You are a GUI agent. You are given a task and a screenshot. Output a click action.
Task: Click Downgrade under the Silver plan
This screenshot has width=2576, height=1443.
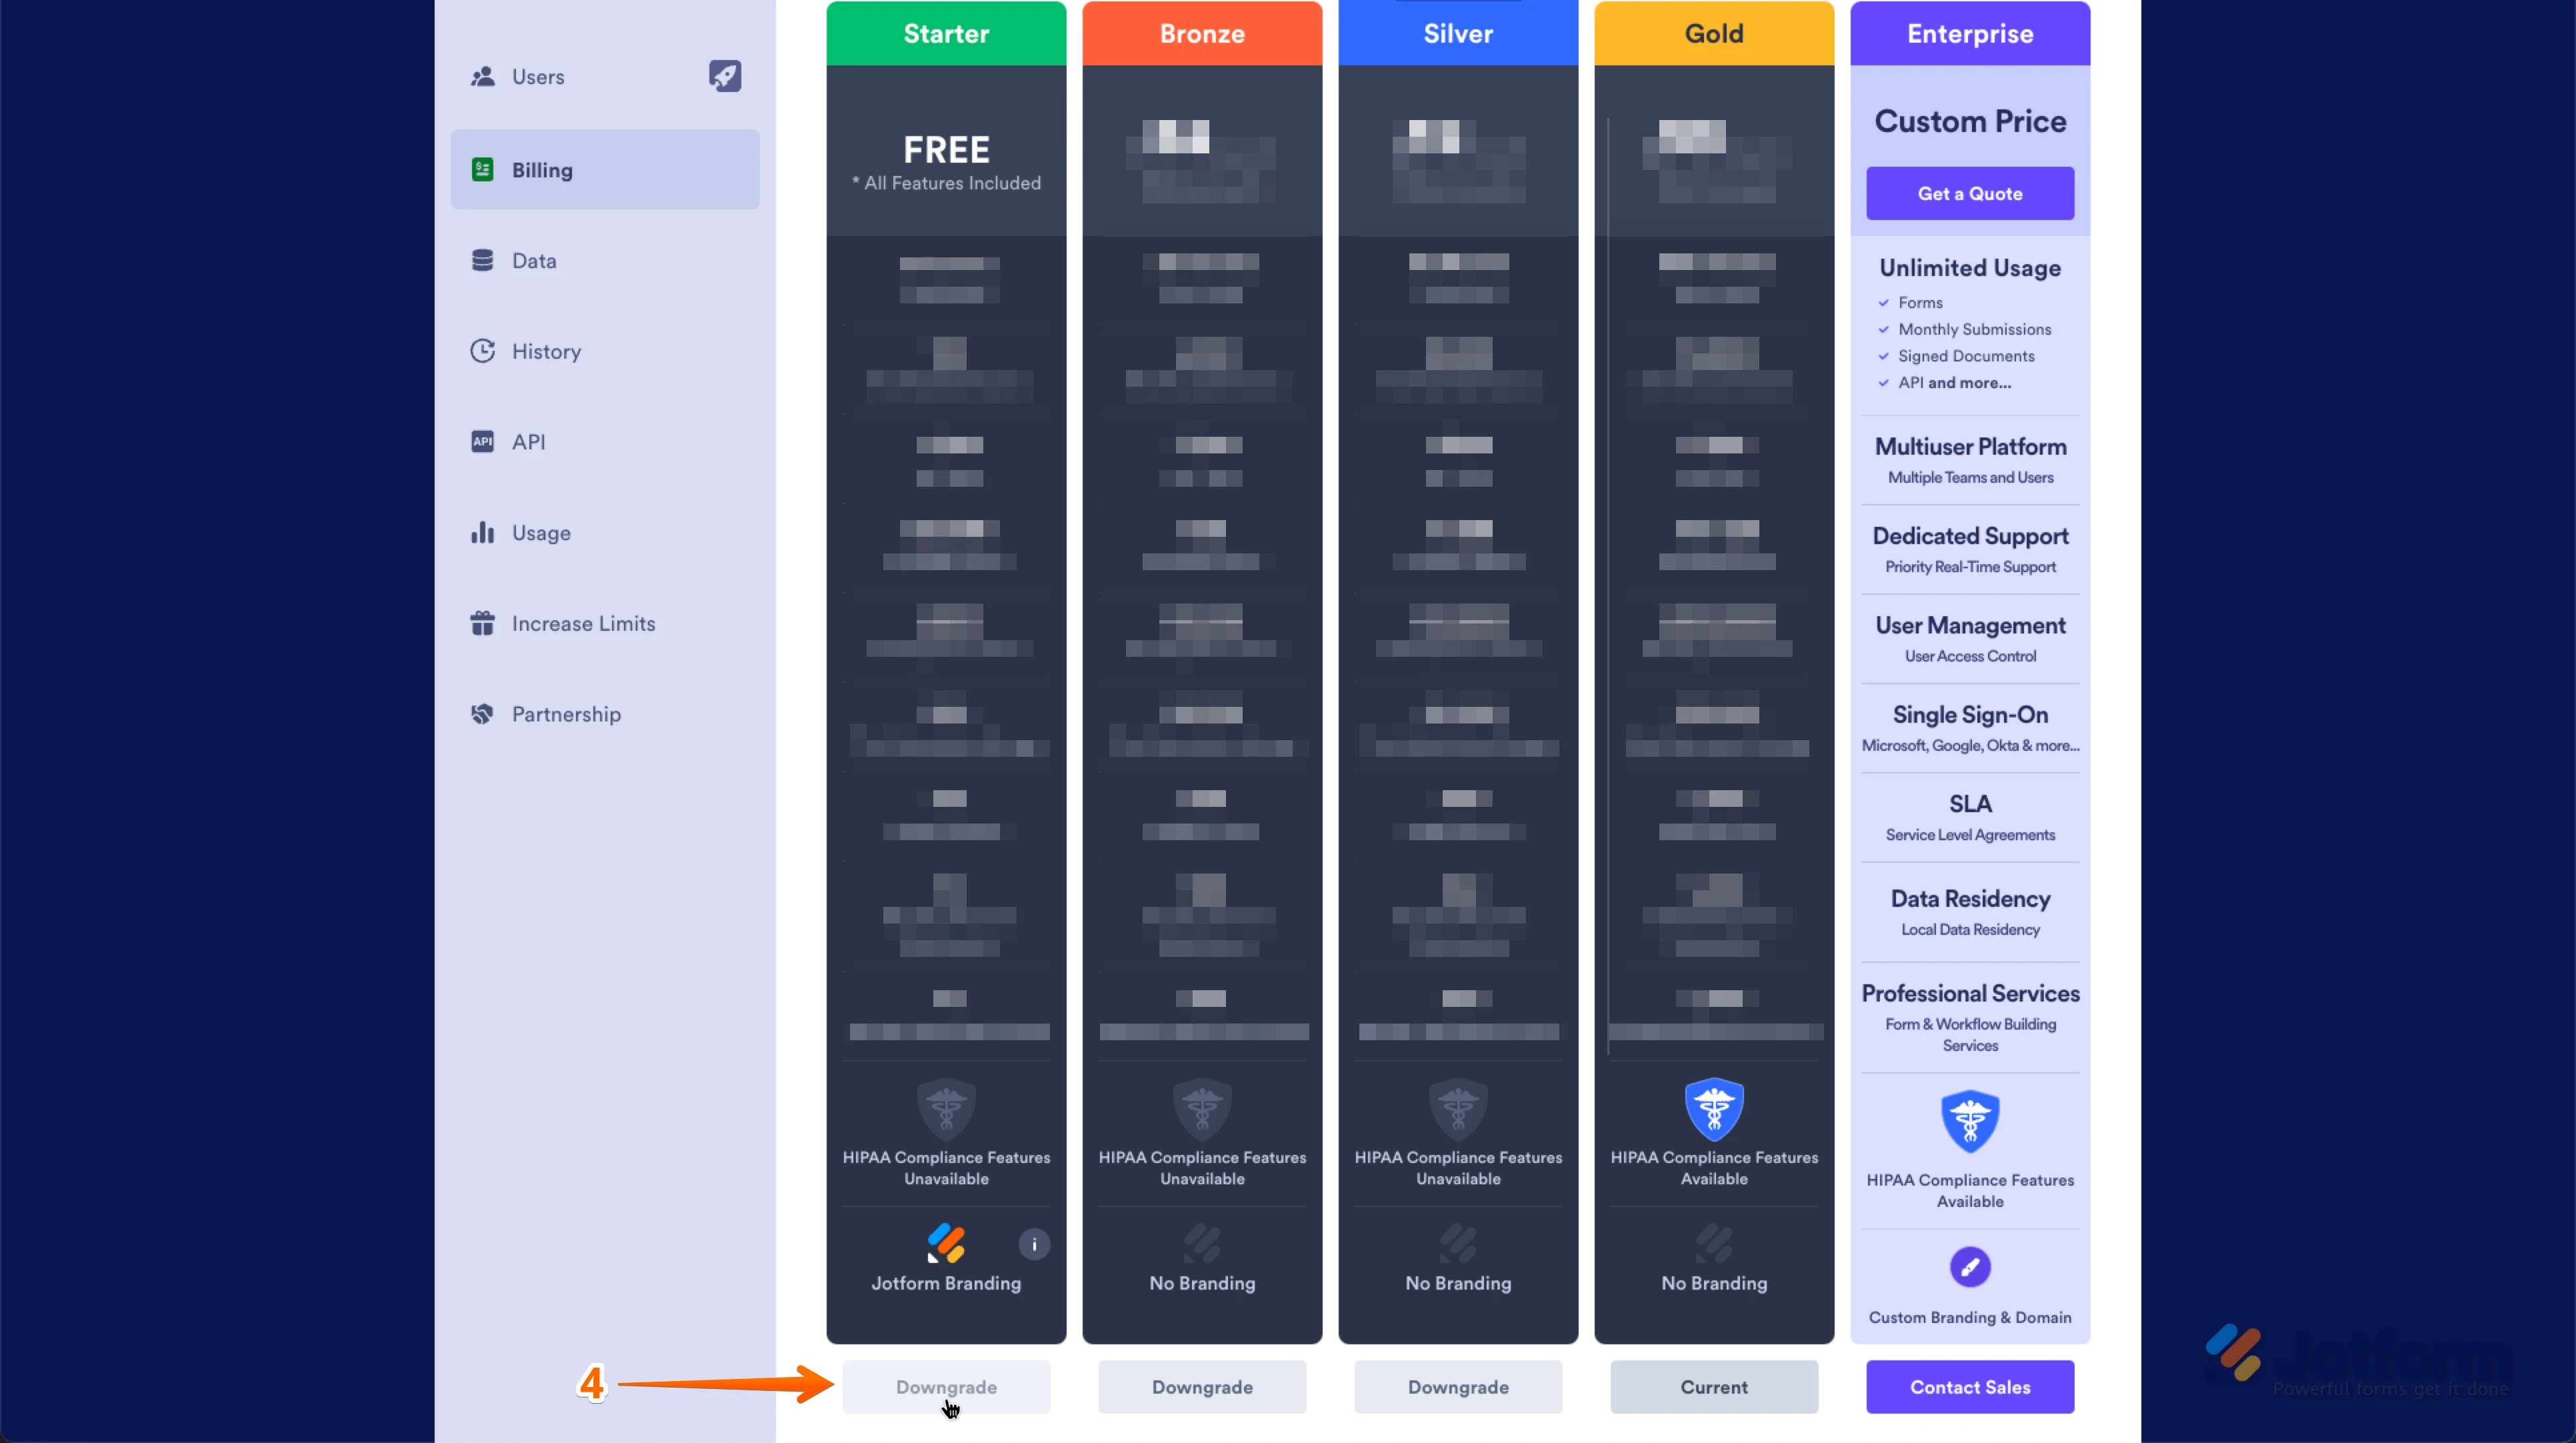(x=1458, y=1387)
